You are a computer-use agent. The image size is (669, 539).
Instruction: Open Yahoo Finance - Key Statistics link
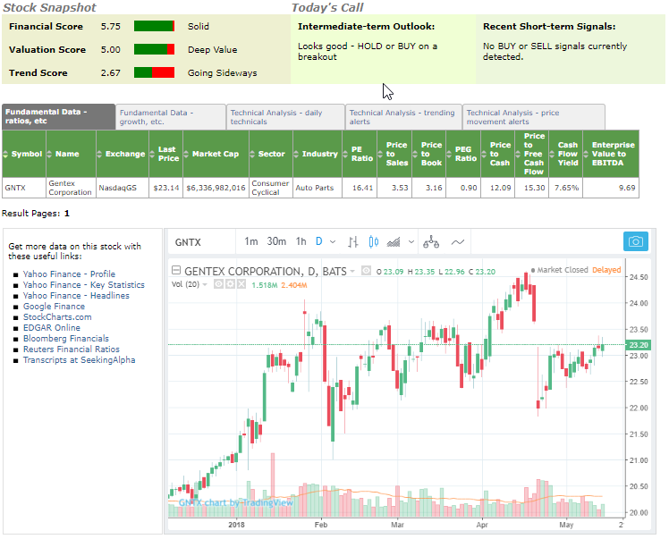click(84, 284)
